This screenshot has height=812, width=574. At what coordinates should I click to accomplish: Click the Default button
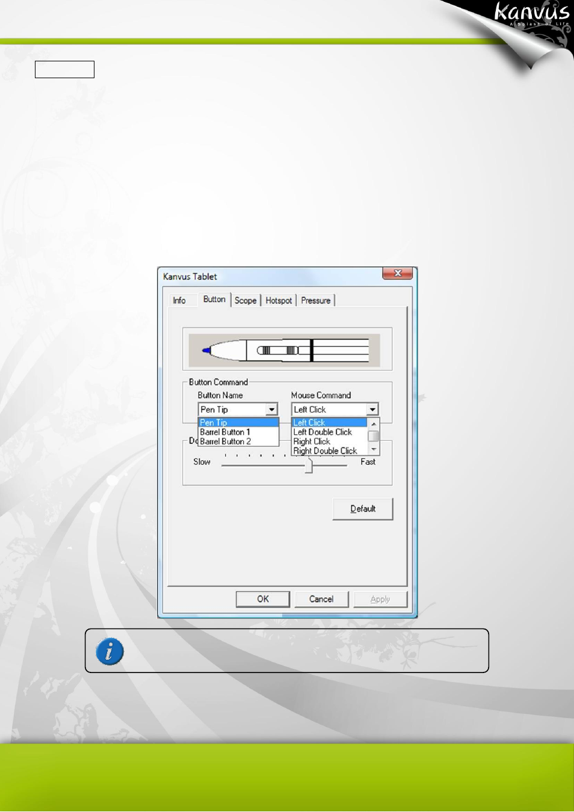[363, 509]
